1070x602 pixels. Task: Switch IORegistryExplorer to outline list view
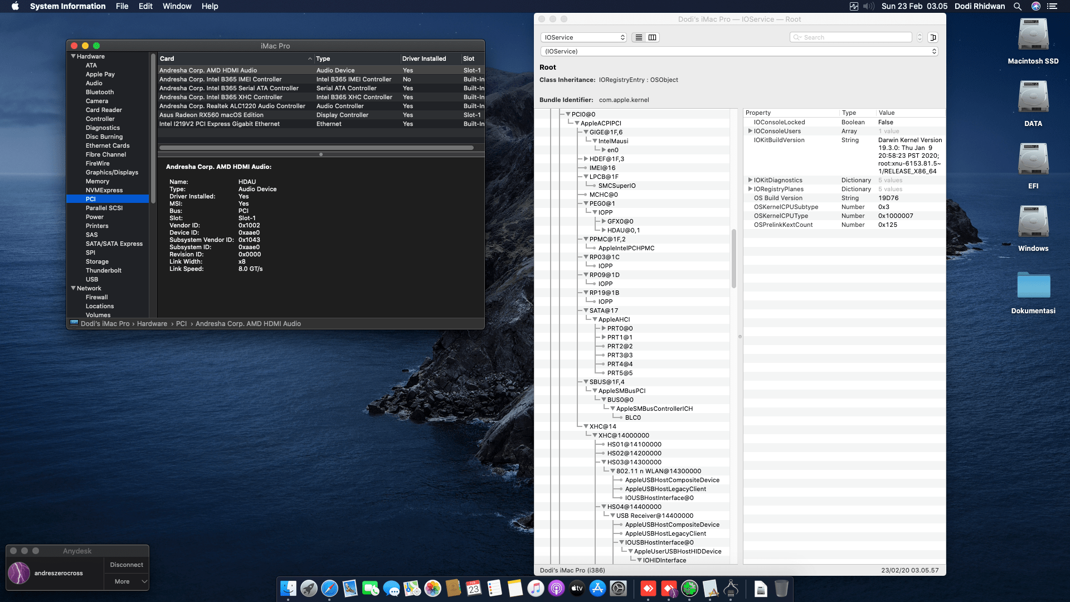(639, 37)
